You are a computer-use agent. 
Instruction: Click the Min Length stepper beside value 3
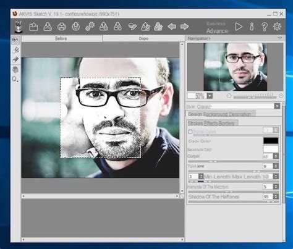[201, 176]
